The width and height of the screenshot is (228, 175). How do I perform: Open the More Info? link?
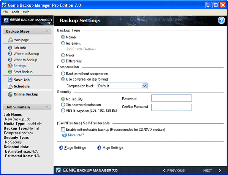tap(76, 135)
